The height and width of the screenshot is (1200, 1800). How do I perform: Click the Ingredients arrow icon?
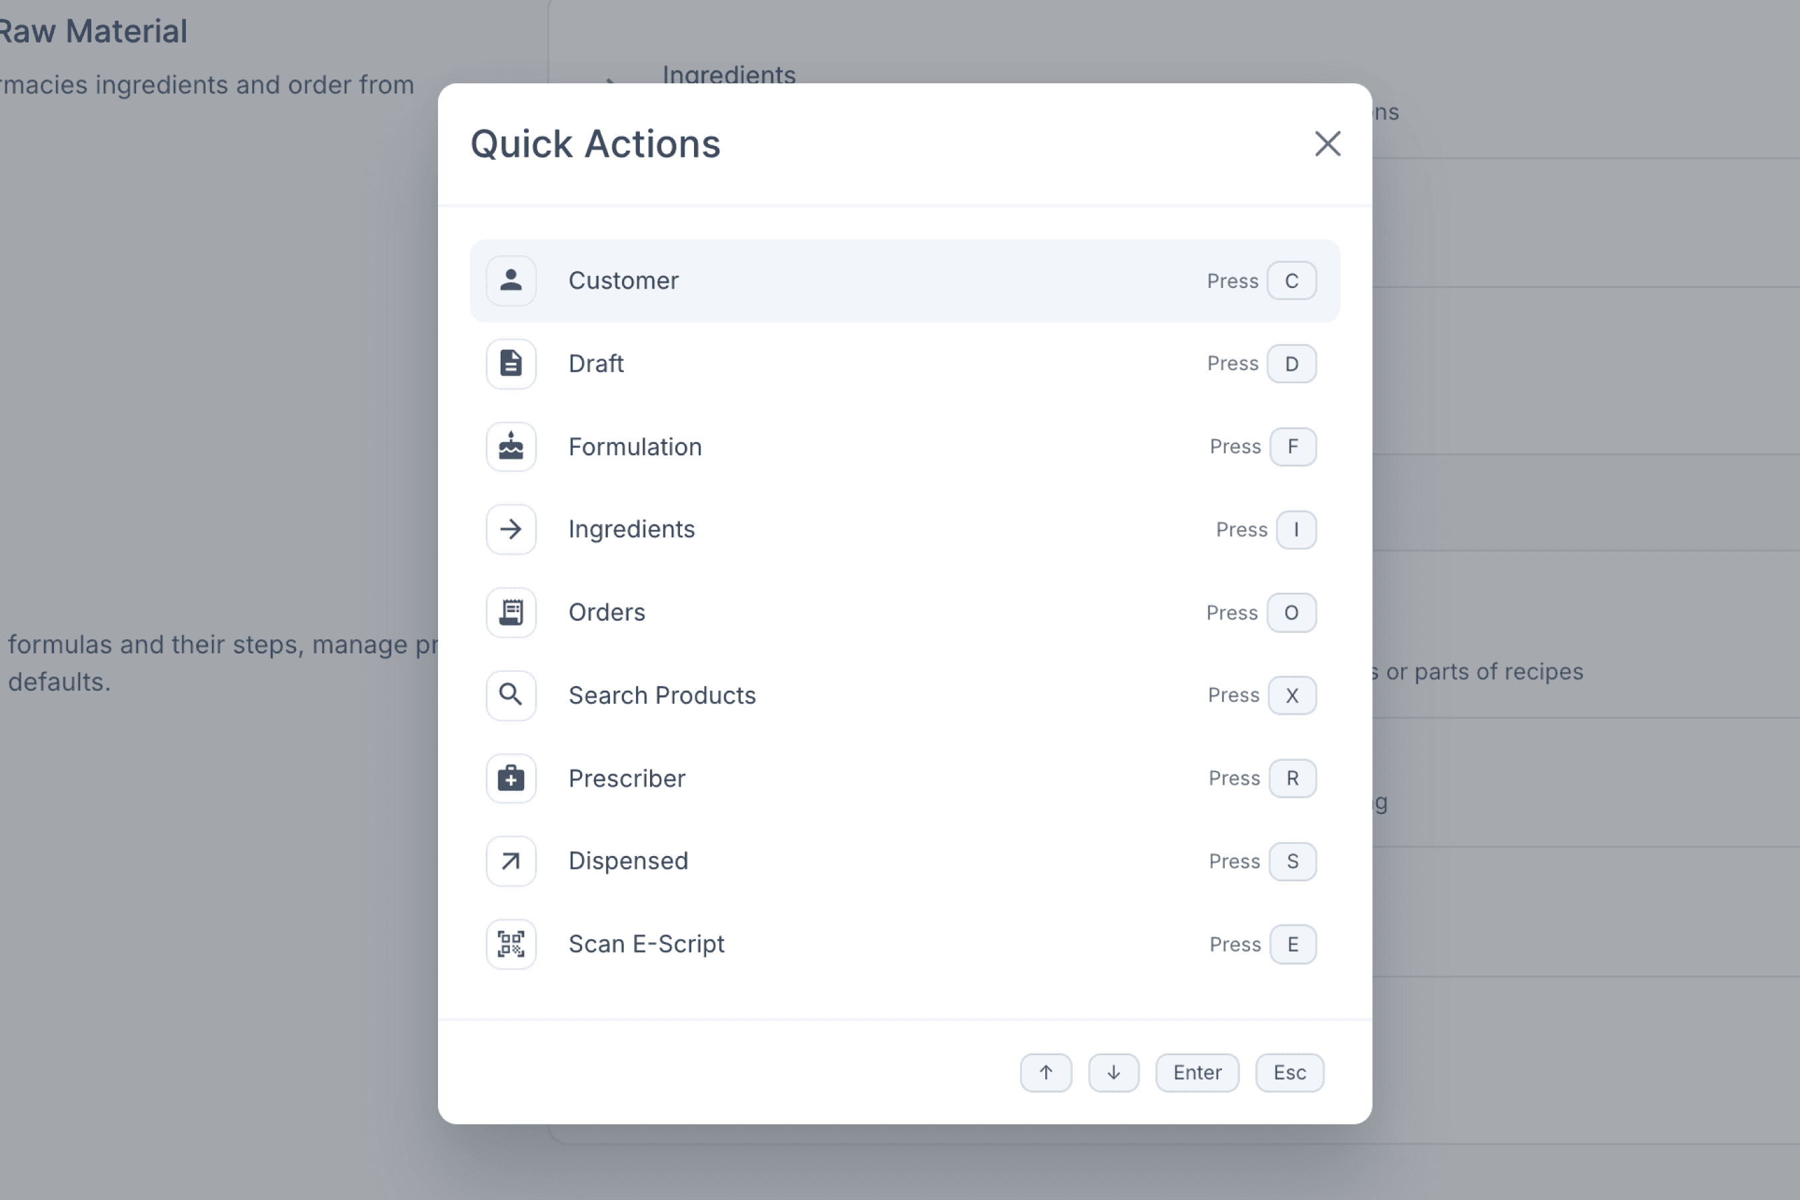click(511, 529)
